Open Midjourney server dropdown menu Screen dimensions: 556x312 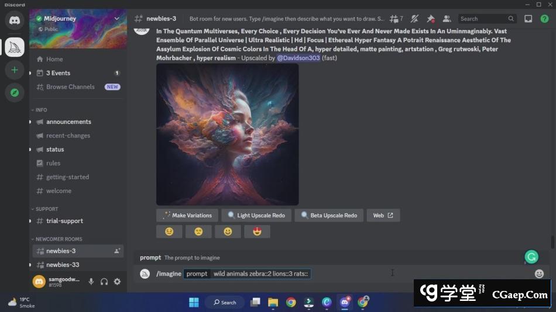[116, 19]
